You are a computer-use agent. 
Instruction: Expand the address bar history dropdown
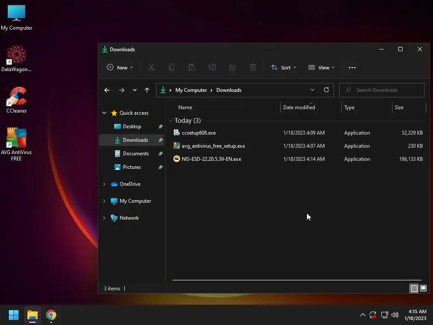pyautogui.click(x=312, y=90)
